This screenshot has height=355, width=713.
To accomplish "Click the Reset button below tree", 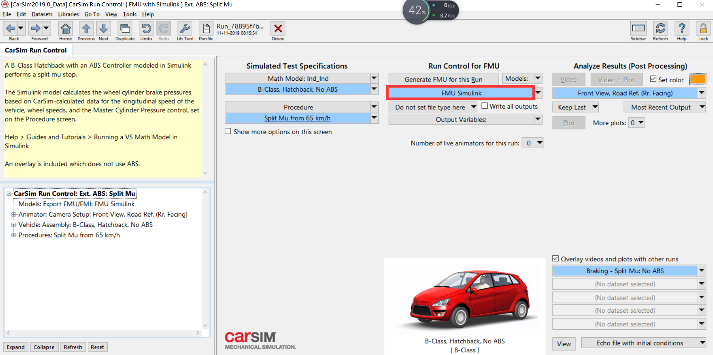I will click(97, 347).
